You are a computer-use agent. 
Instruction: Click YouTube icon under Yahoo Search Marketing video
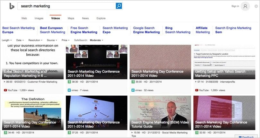click(x=197, y=90)
